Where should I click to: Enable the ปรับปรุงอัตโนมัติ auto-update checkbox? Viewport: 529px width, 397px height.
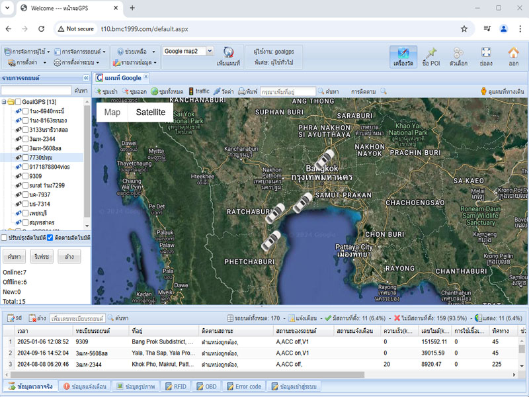pos(4,238)
